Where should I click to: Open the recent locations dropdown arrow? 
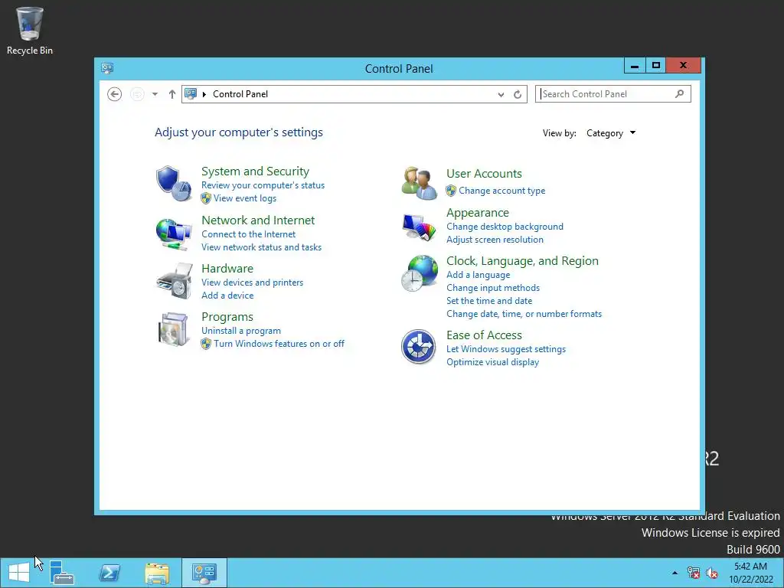click(x=155, y=94)
